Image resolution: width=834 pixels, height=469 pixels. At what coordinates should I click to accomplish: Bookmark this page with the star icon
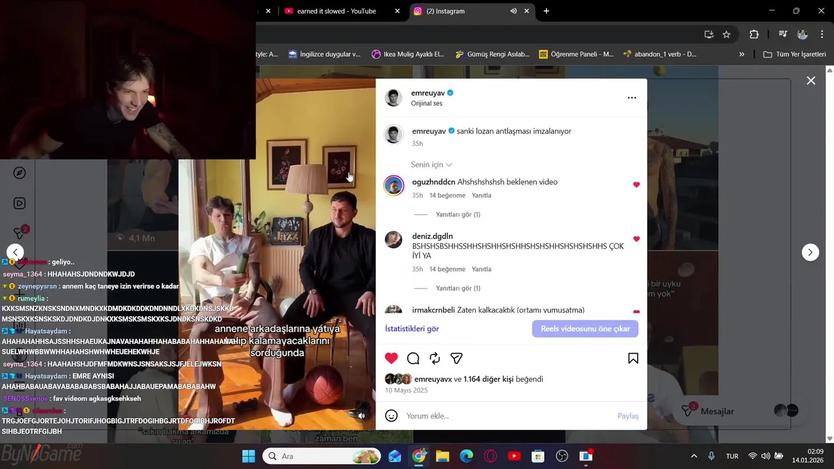coord(726,34)
